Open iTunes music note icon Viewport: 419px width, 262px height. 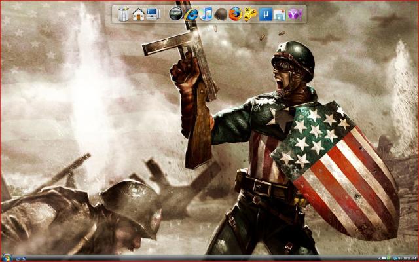coord(206,14)
